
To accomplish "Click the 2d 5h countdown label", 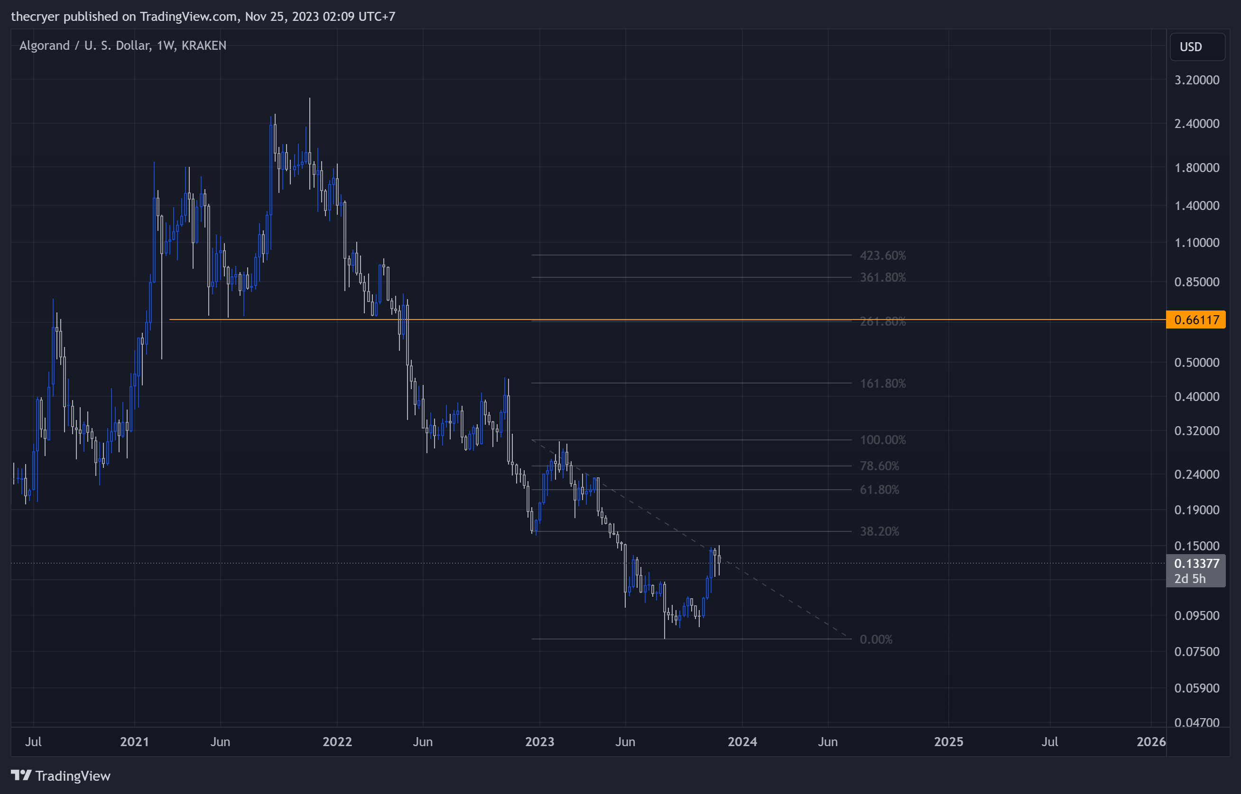I will pos(1190,579).
